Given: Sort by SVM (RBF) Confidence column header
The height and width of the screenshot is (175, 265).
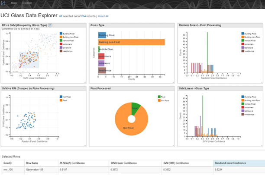Looking at the screenshot, I should (x=187, y=163).
